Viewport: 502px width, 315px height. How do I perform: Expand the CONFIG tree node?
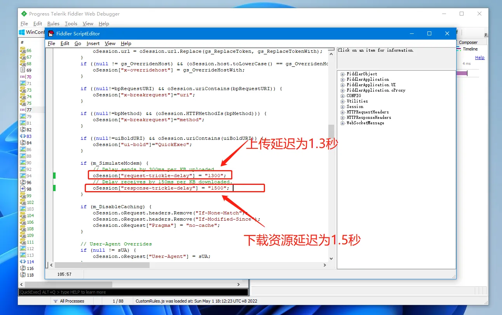click(343, 96)
